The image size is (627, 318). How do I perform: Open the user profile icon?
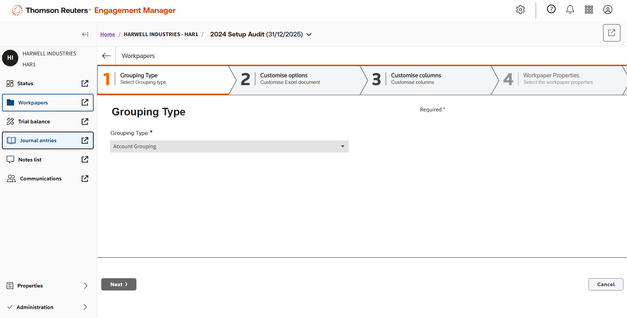click(x=607, y=10)
